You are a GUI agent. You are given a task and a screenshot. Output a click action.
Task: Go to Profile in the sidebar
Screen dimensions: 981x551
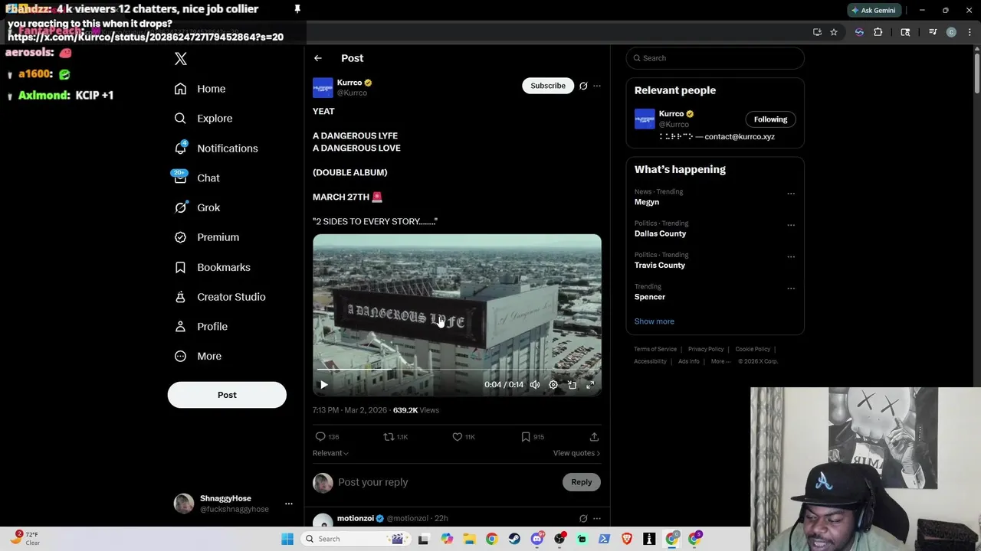tap(201, 327)
